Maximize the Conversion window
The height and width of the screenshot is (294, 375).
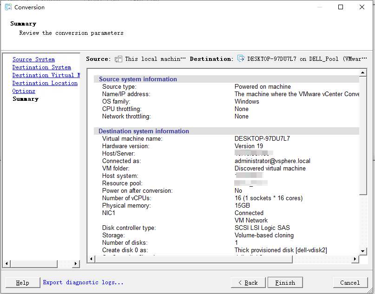point(341,7)
